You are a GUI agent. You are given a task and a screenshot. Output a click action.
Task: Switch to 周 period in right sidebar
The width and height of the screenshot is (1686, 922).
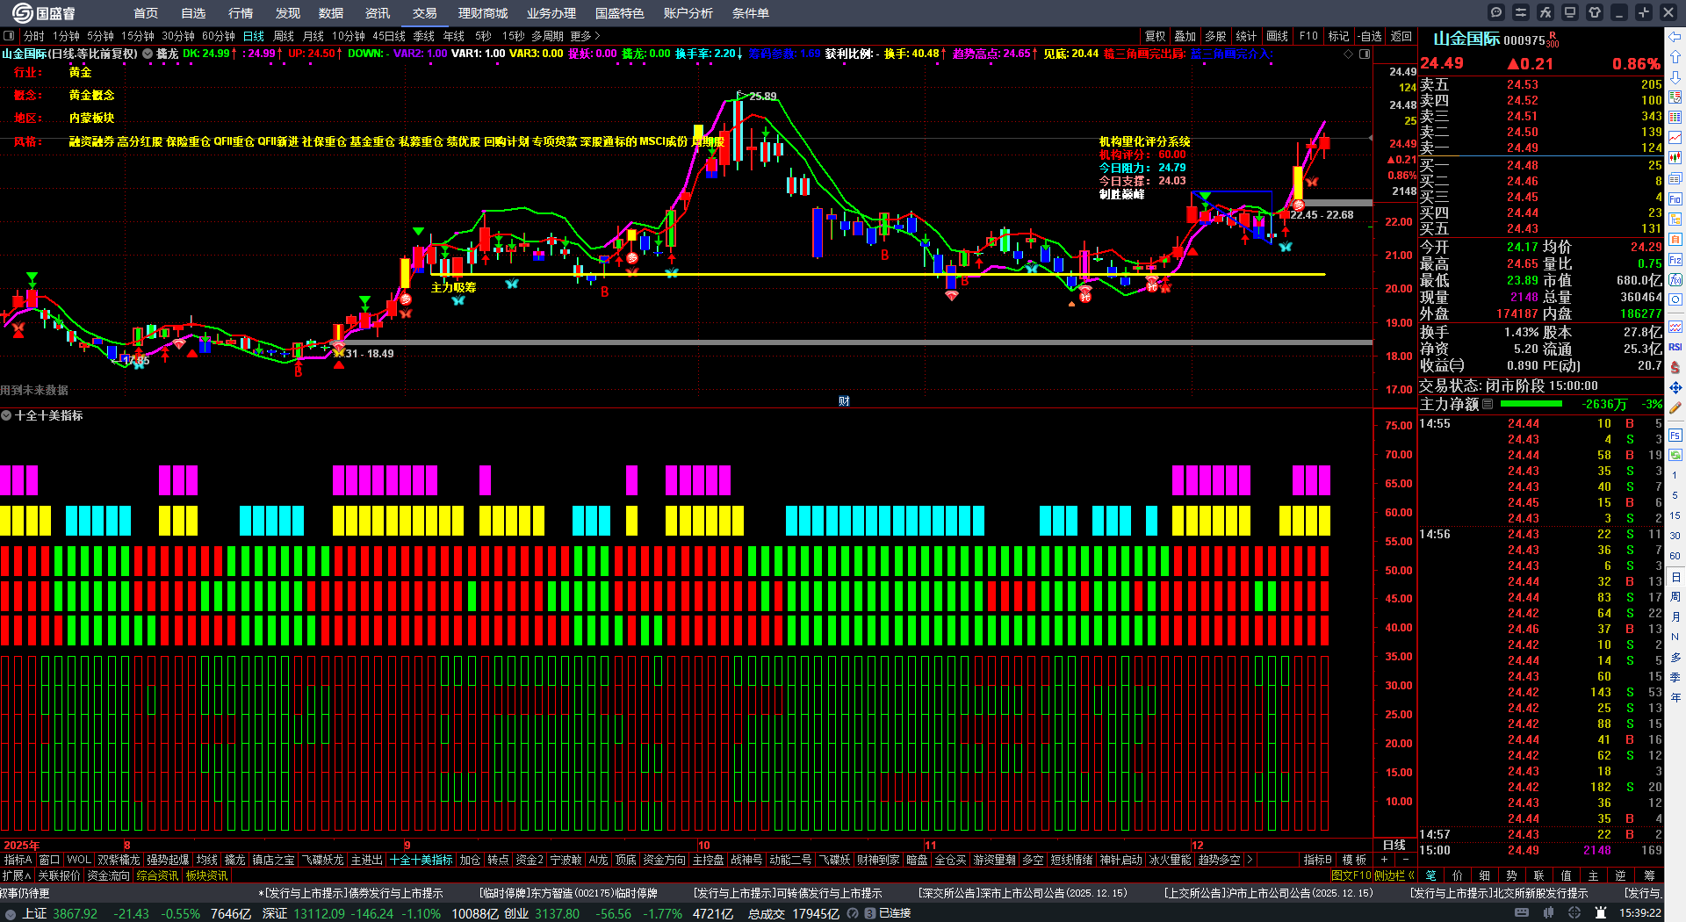(x=1675, y=597)
